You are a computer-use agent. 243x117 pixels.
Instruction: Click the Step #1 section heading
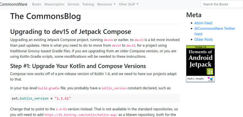coord(78,66)
